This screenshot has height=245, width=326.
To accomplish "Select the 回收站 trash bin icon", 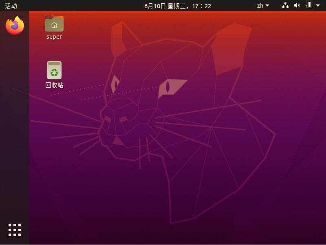I will pyautogui.click(x=54, y=70).
